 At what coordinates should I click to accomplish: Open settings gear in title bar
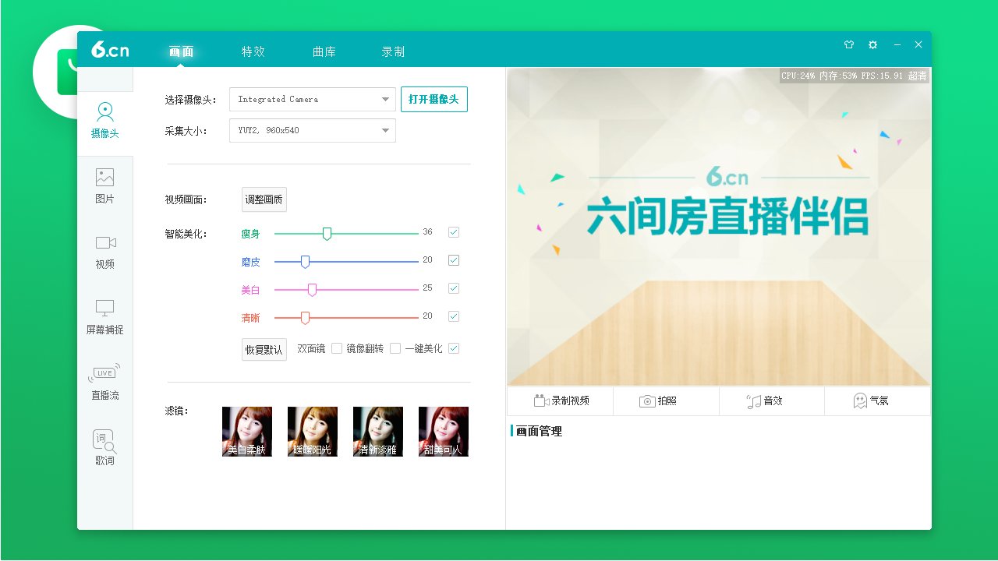click(872, 45)
